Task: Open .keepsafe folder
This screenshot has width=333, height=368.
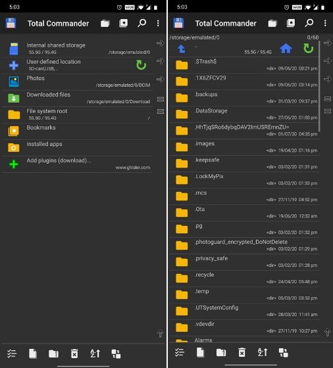Action: click(x=244, y=164)
